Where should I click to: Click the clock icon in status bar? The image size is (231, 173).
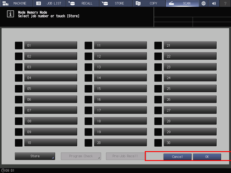pos(3,170)
